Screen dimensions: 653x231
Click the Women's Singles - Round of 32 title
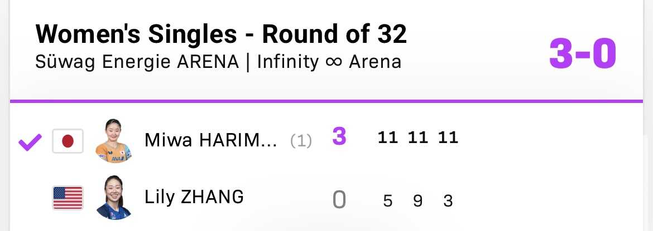pos(221,35)
